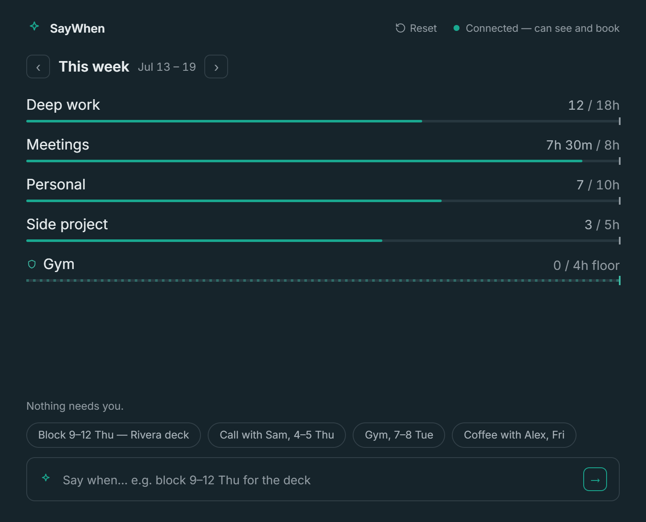This screenshot has height=522, width=646.
Task: Choose 'Coffee with Alex, Fri' suggestion chip
Action: (x=514, y=435)
